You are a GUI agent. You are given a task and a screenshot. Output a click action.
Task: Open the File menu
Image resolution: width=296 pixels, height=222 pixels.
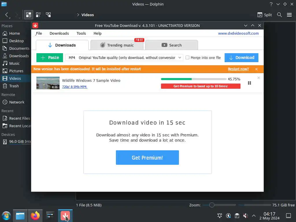click(x=38, y=34)
